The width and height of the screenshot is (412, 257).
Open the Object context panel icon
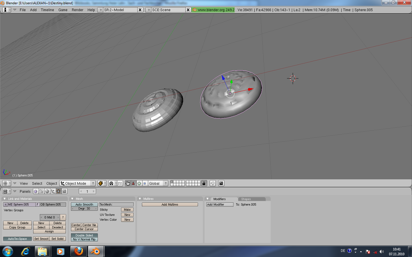click(x=53, y=191)
